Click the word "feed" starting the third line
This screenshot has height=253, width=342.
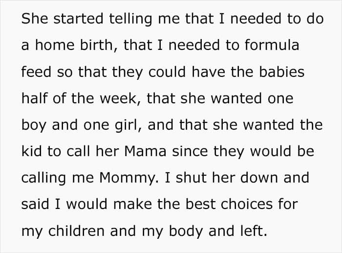[36, 71]
